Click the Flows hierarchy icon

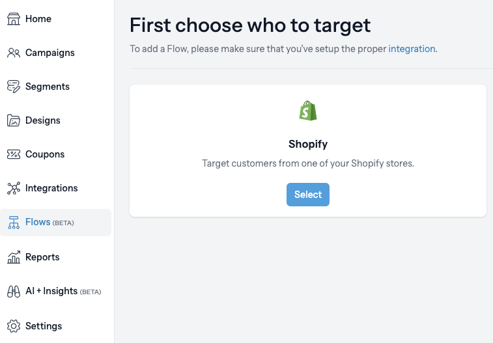pos(14,223)
